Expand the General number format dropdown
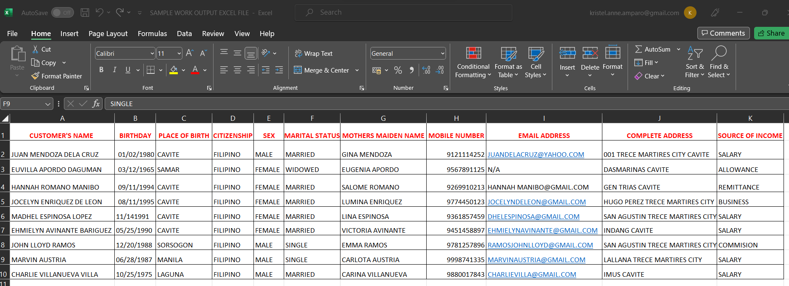The image size is (789, 286). tap(442, 53)
